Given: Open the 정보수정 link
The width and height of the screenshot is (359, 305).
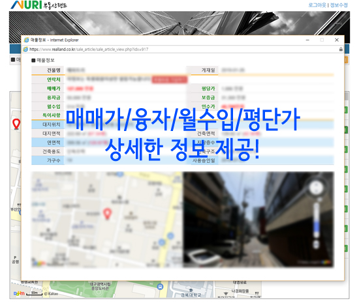Looking at the screenshot, I should (x=339, y=5).
